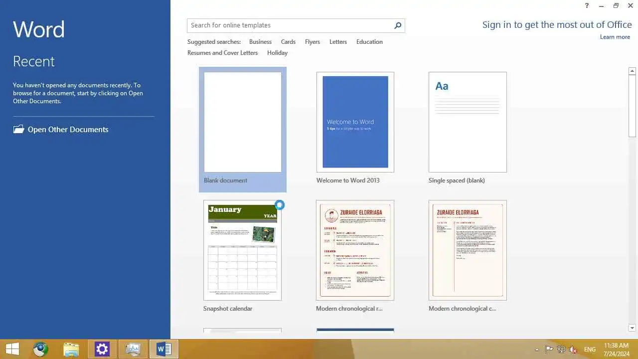Open the Help question mark icon

click(x=587, y=5)
